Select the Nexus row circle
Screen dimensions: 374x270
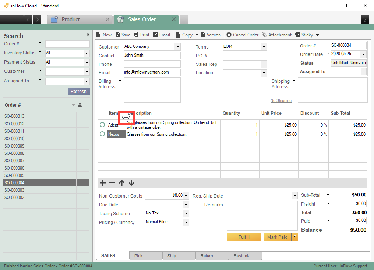102,134
